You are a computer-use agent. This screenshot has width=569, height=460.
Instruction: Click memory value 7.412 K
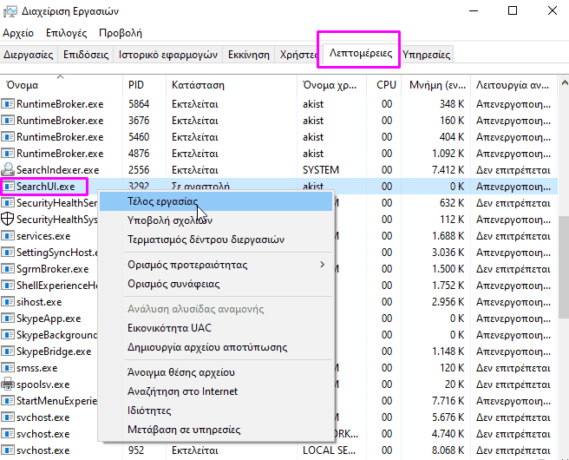[448, 170]
